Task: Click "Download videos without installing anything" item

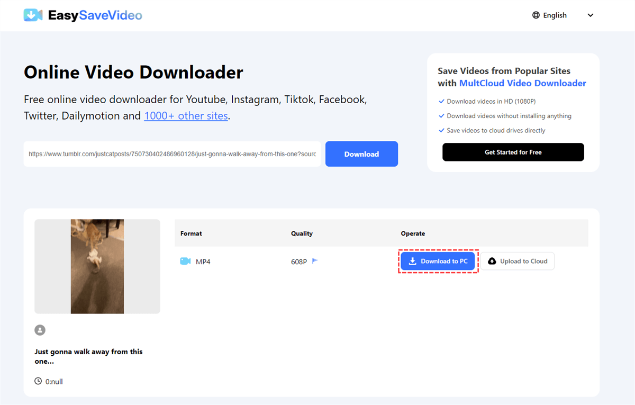Action: pyautogui.click(x=505, y=116)
